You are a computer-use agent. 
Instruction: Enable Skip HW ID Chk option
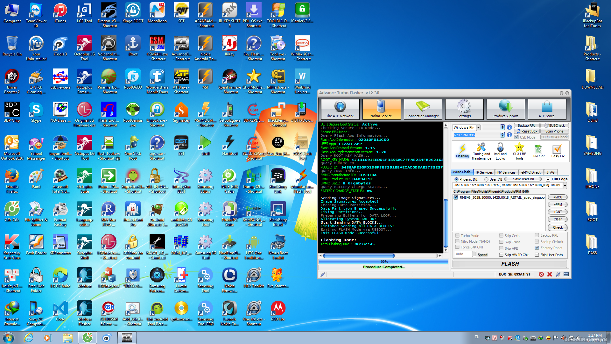501,255
